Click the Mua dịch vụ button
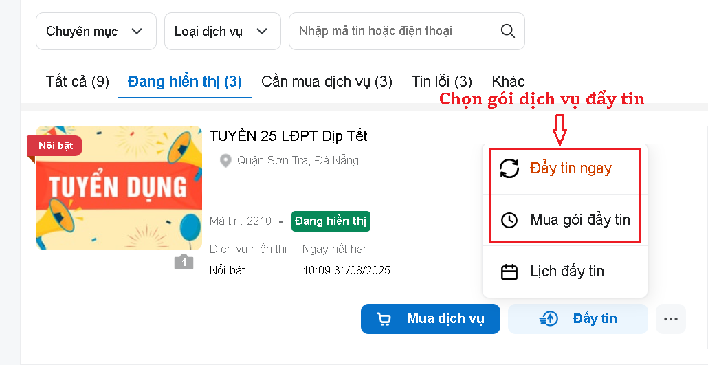The width and height of the screenshot is (708, 365). tap(430, 319)
